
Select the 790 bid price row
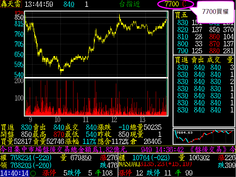pyautogui.click(x=183, y=51)
